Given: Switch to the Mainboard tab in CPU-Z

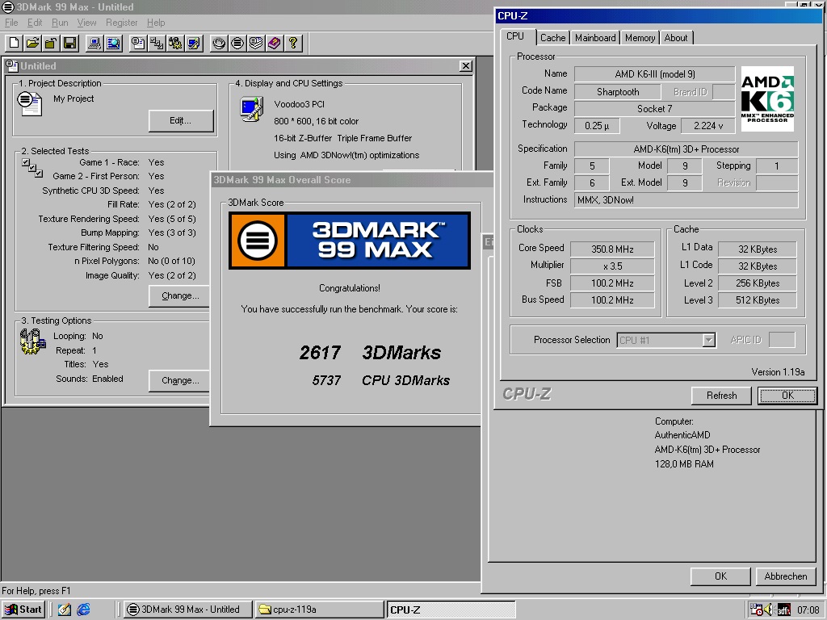Looking at the screenshot, I should pos(595,38).
